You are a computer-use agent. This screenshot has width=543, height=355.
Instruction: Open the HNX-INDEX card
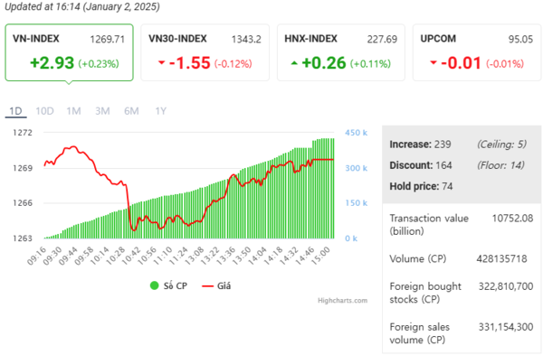pyautogui.click(x=341, y=52)
